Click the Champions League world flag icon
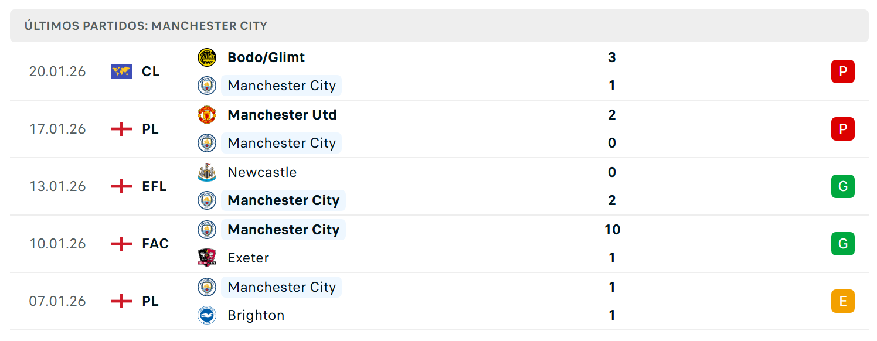Viewport: 877px width, 341px height. [121, 71]
